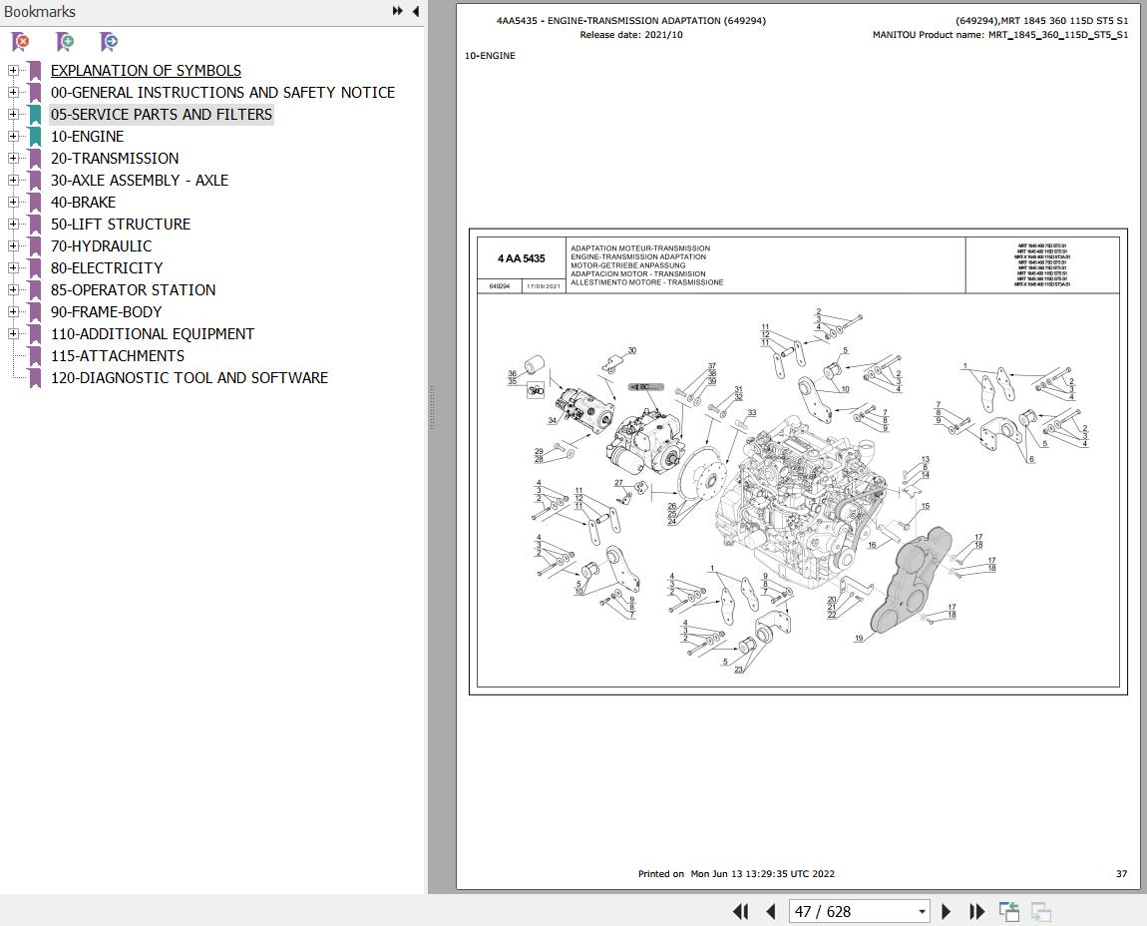Viewport: 1147px width, 926px height.
Task: Go to the previous page
Action: coord(770,911)
